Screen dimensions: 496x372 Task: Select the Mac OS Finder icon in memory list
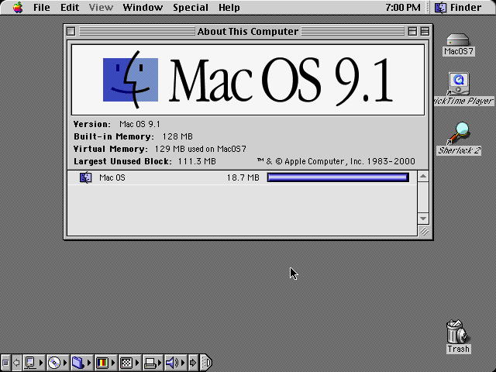pyautogui.click(x=86, y=177)
